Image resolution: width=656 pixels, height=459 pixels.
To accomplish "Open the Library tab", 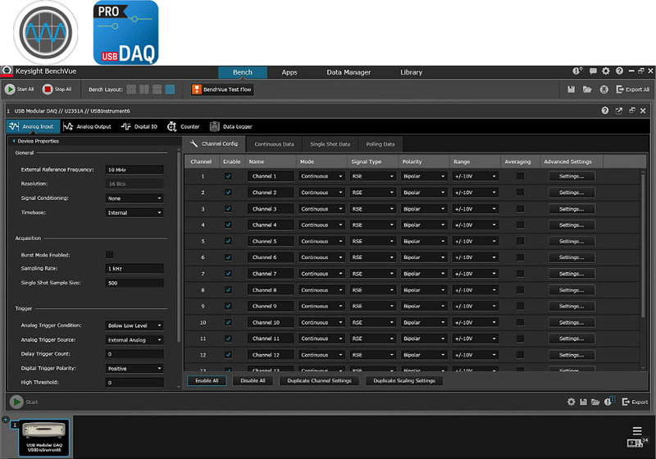I will pyautogui.click(x=412, y=72).
